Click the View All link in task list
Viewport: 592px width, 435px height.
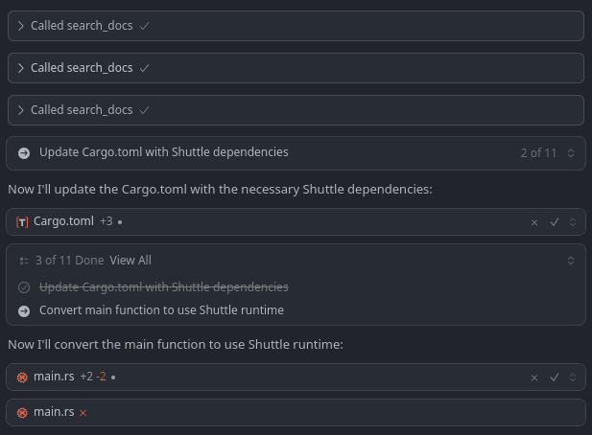pyautogui.click(x=130, y=261)
